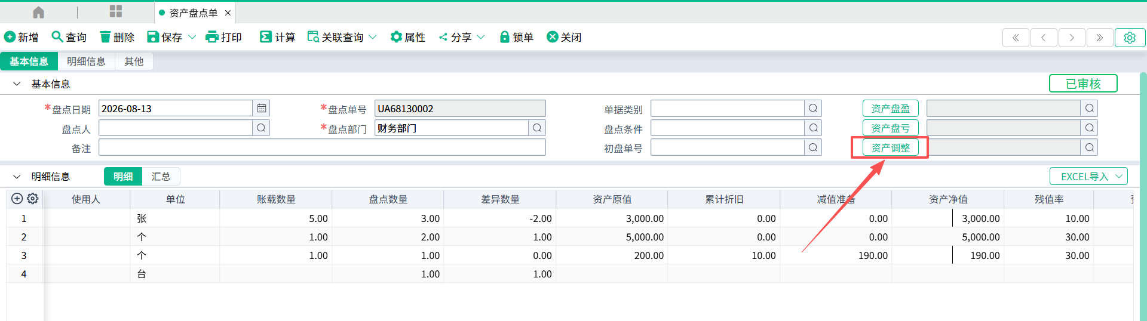This screenshot has height=321, width=1147.
Task: Select row number 4 in table
Action: click(24, 274)
